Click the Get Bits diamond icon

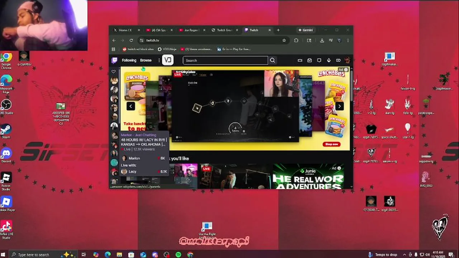[x=328, y=60]
